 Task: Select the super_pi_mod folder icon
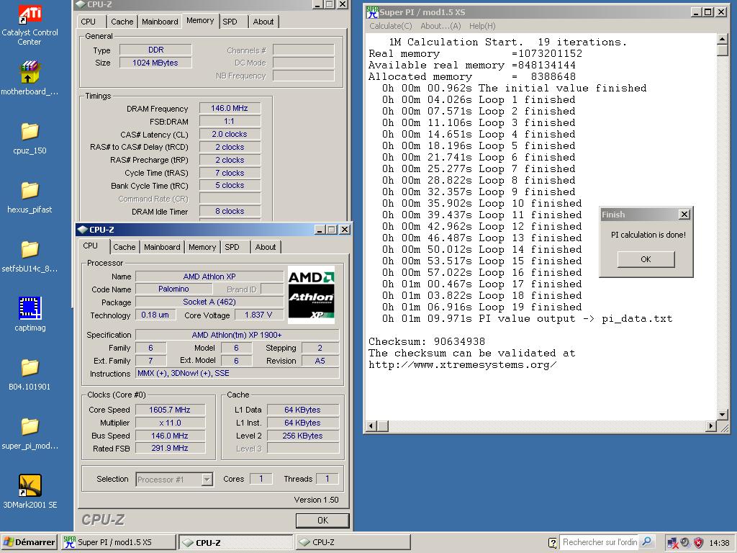pos(30,426)
